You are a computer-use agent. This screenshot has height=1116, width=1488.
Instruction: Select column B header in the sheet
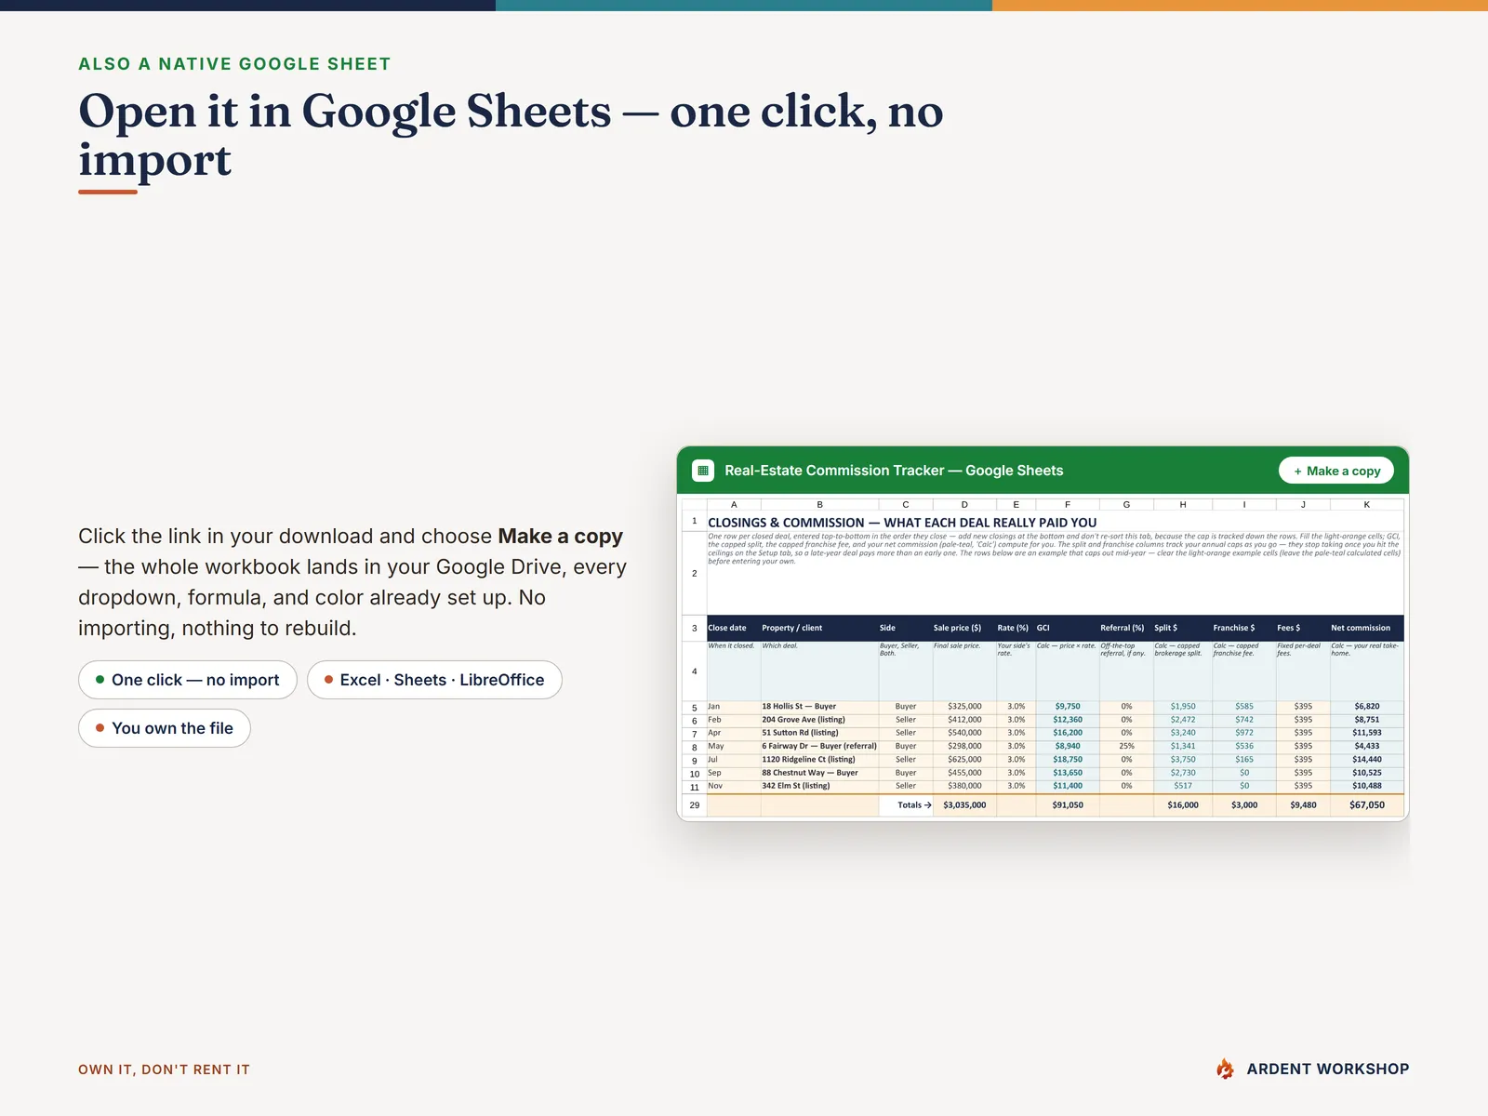point(819,505)
